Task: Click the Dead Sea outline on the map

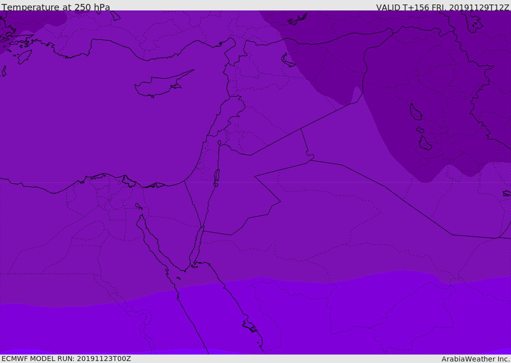Action: point(217,177)
